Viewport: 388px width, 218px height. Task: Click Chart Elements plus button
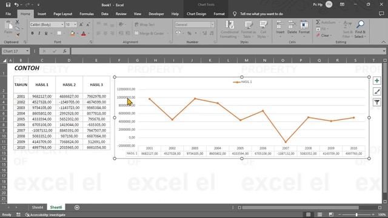pos(377,81)
